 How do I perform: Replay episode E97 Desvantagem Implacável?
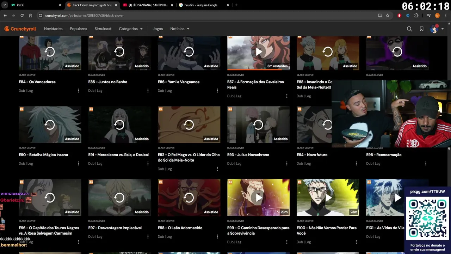[119, 198]
